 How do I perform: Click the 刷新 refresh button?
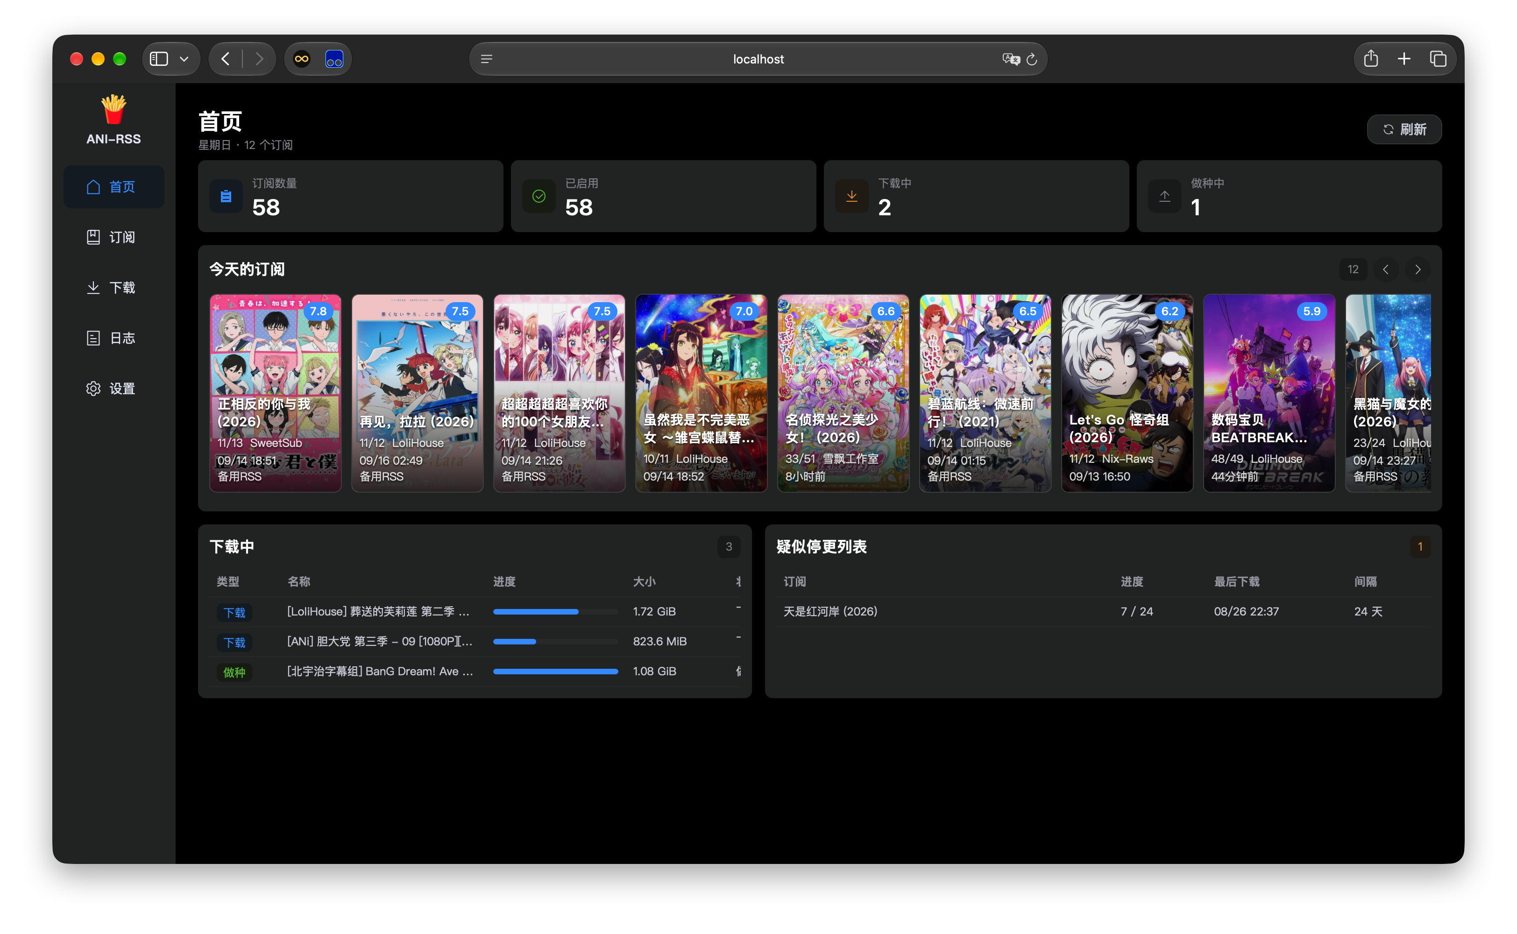(1404, 129)
